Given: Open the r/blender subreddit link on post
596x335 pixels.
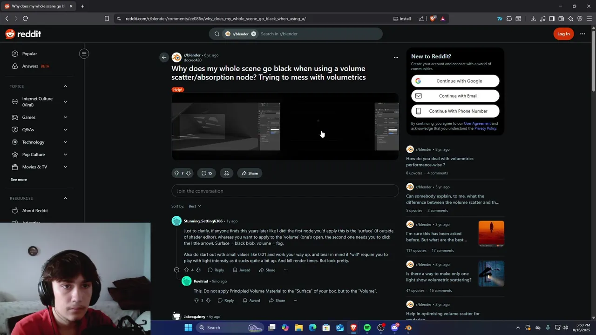Looking at the screenshot, I should coord(192,55).
